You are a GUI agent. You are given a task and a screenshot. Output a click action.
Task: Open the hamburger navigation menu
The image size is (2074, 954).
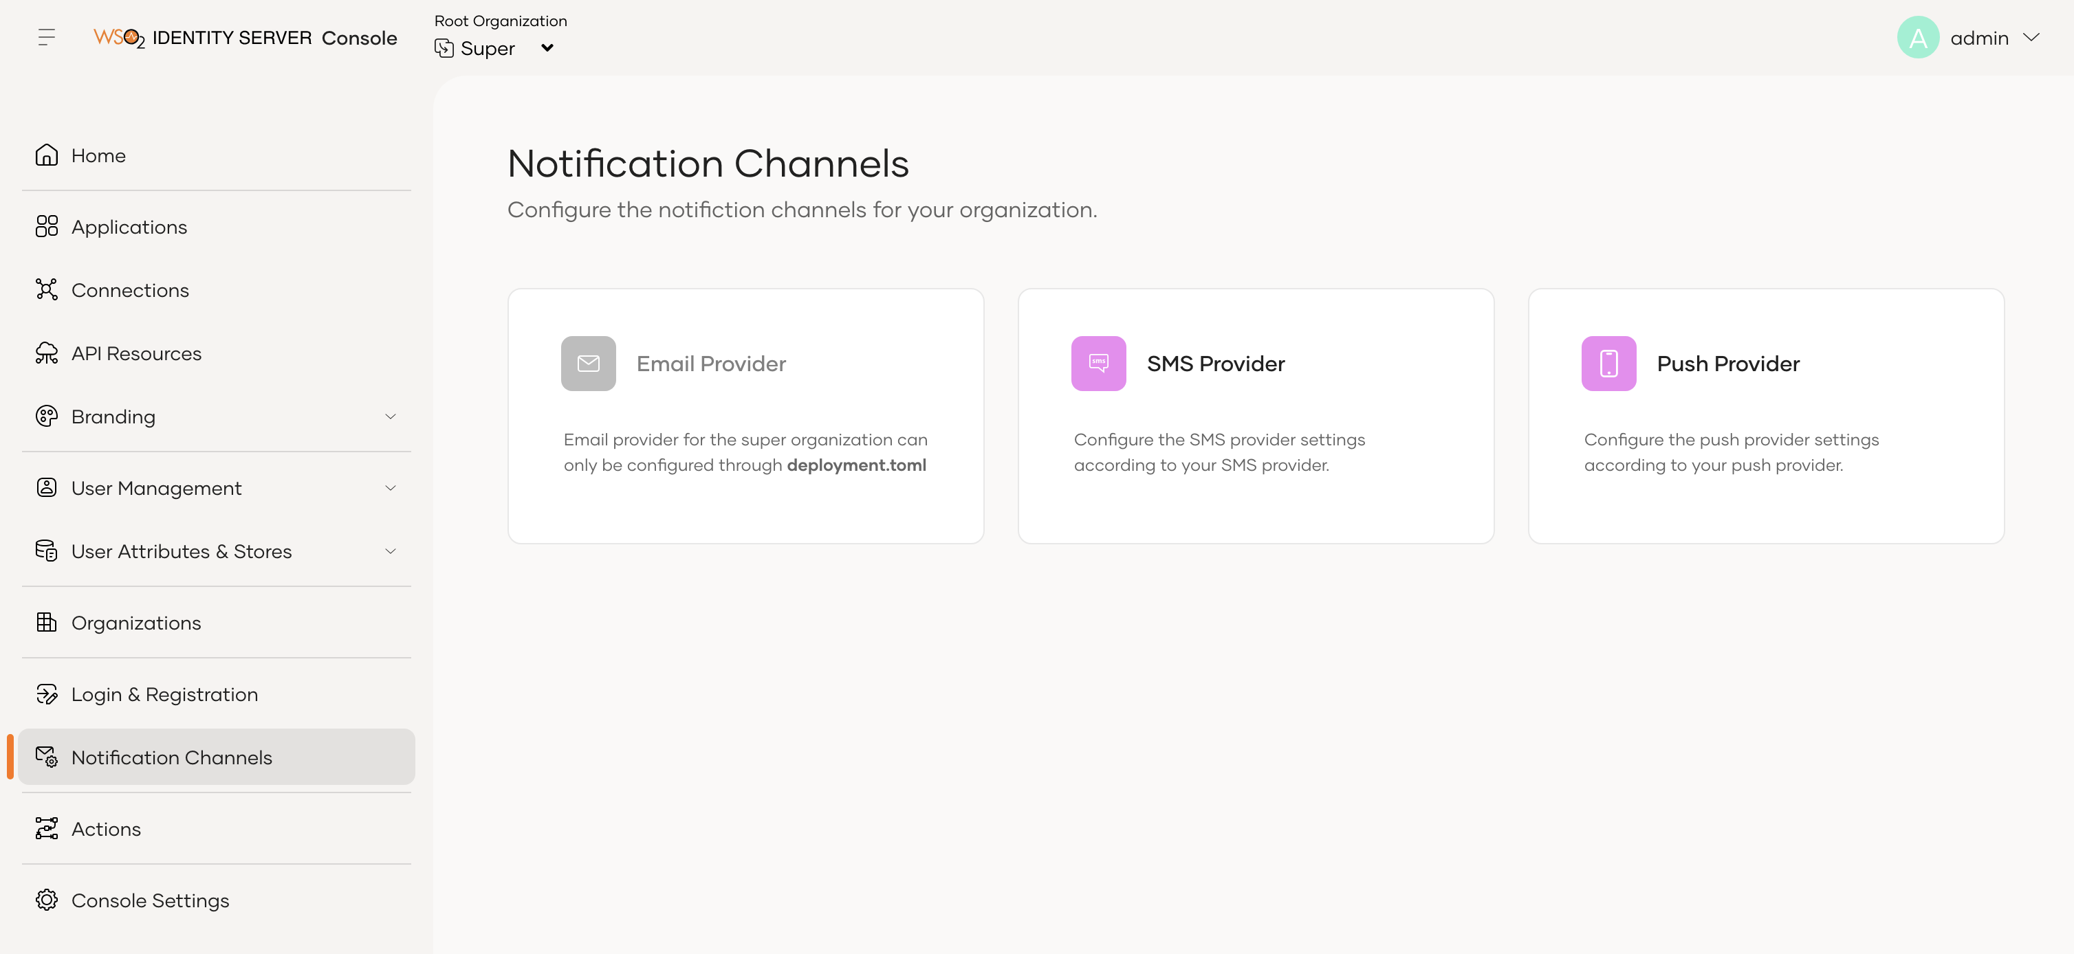(46, 36)
